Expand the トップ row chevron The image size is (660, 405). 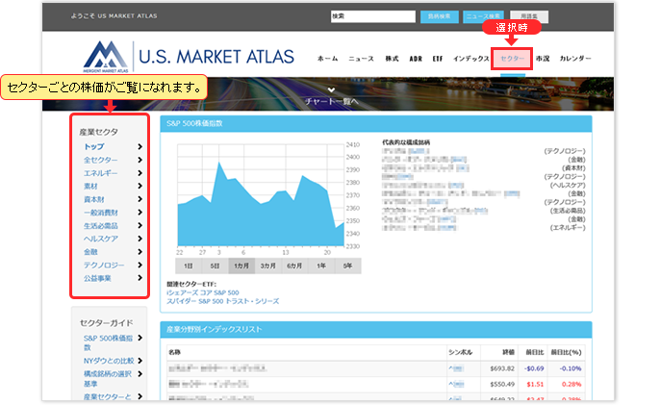point(140,146)
